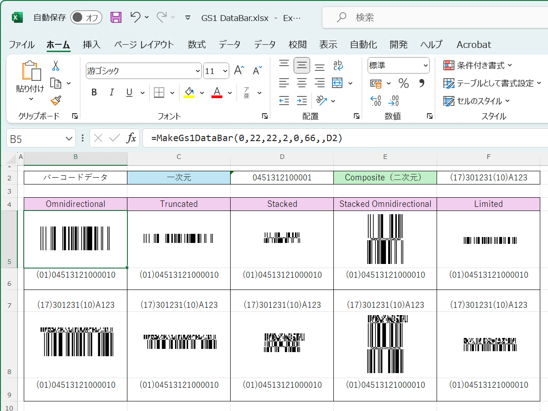Screen dimensions: 548x411
Task: Open the 校閲 tab
Action: click(x=297, y=44)
